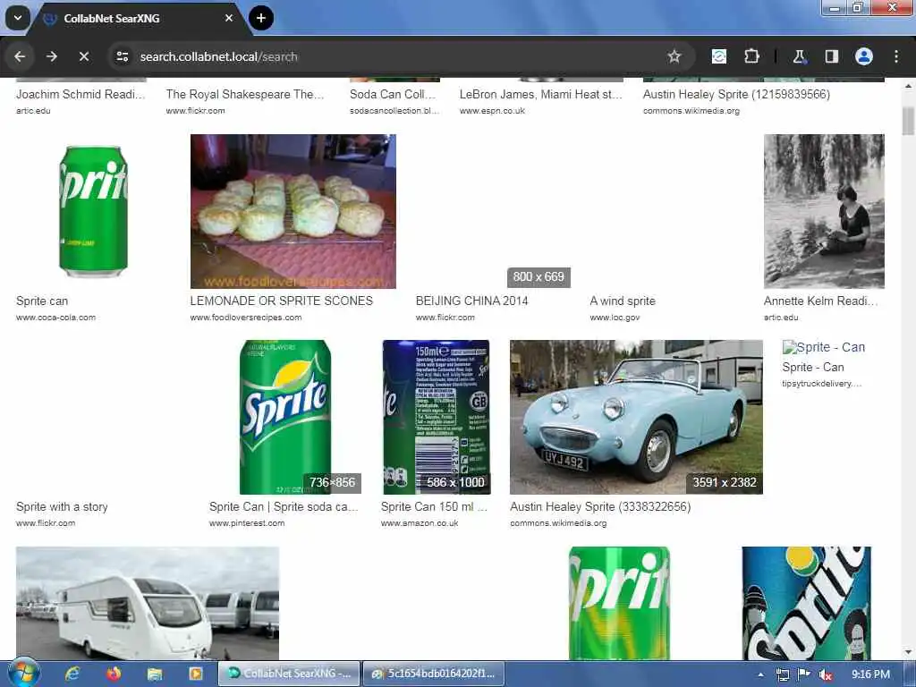Click the 'Sprite can' result title
The image size is (916, 687).
point(42,301)
